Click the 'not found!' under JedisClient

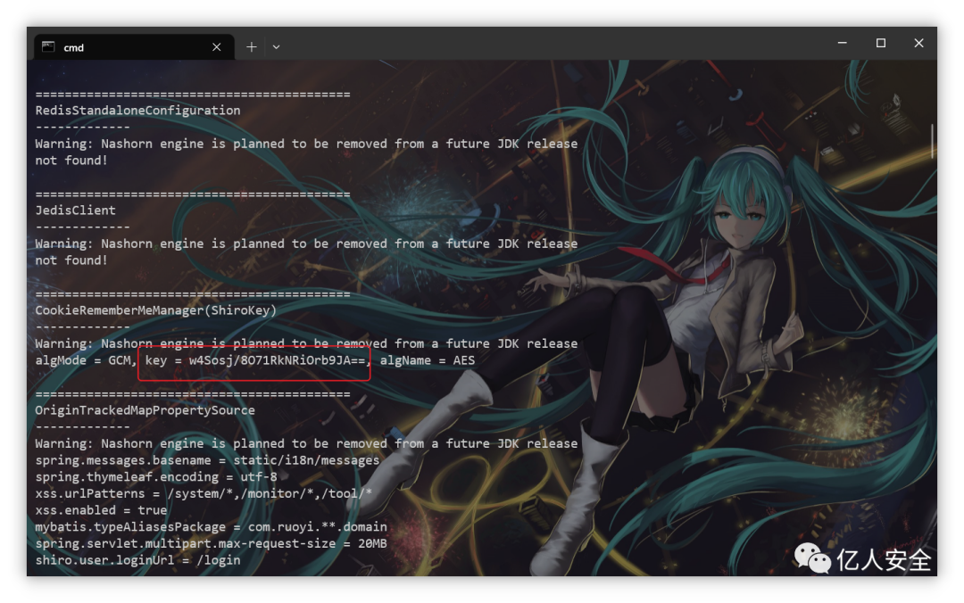click(71, 260)
